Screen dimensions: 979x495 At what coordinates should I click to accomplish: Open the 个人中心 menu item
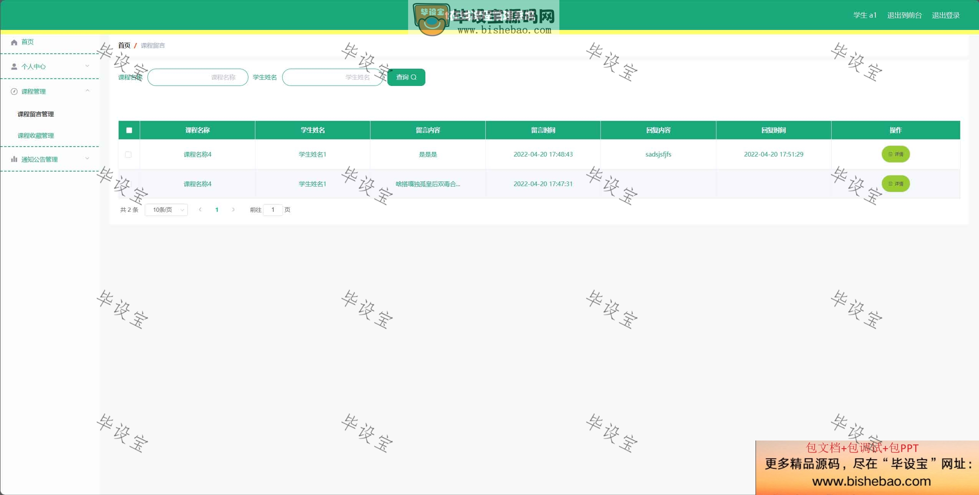pyautogui.click(x=50, y=66)
